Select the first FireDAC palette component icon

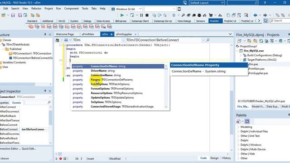click(31, 27)
